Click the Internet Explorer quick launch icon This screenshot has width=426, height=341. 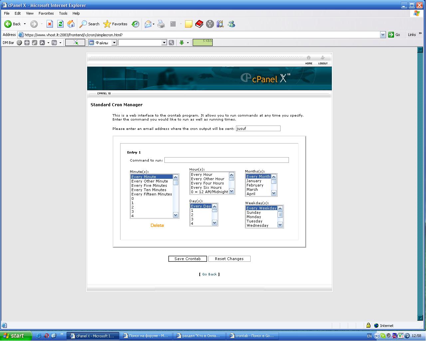point(39,336)
